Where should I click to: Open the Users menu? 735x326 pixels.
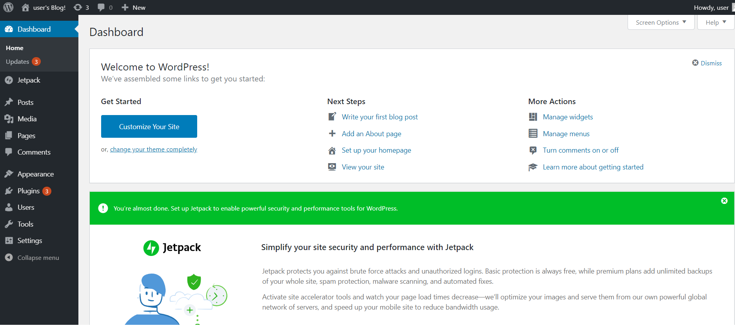pos(39,207)
